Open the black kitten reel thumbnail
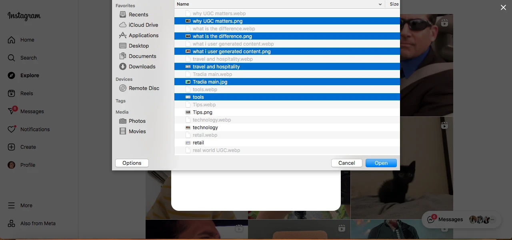512x240 pixels. [402, 168]
